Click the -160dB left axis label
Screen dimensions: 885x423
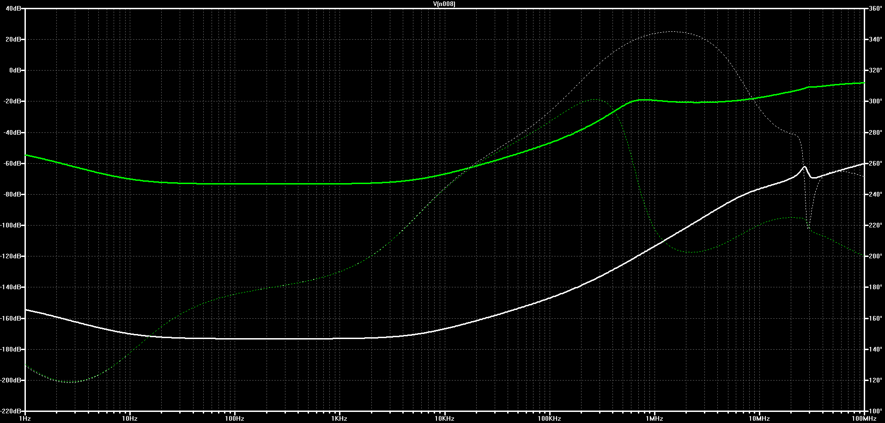[11, 318]
